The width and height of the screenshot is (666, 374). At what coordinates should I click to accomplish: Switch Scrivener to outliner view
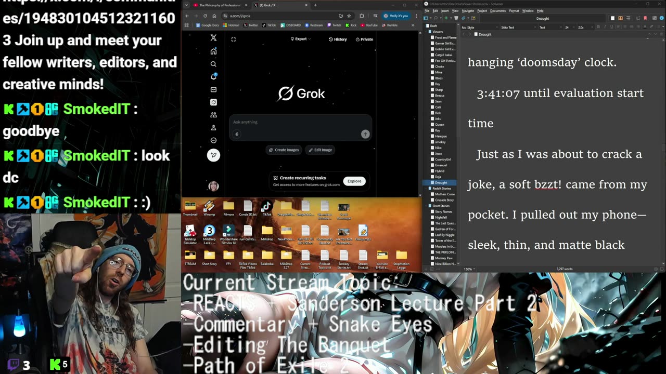click(628, 18)
